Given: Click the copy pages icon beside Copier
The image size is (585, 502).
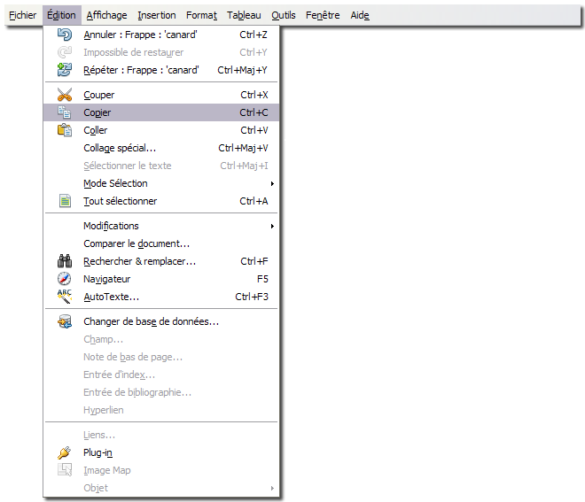Looking at the screenshot, I should (65, 112).
